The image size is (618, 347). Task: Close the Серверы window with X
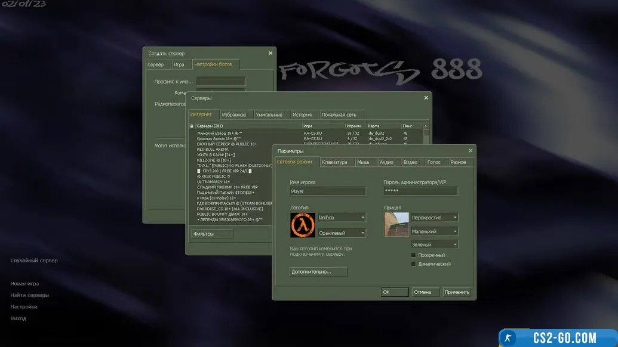point(426,98)
